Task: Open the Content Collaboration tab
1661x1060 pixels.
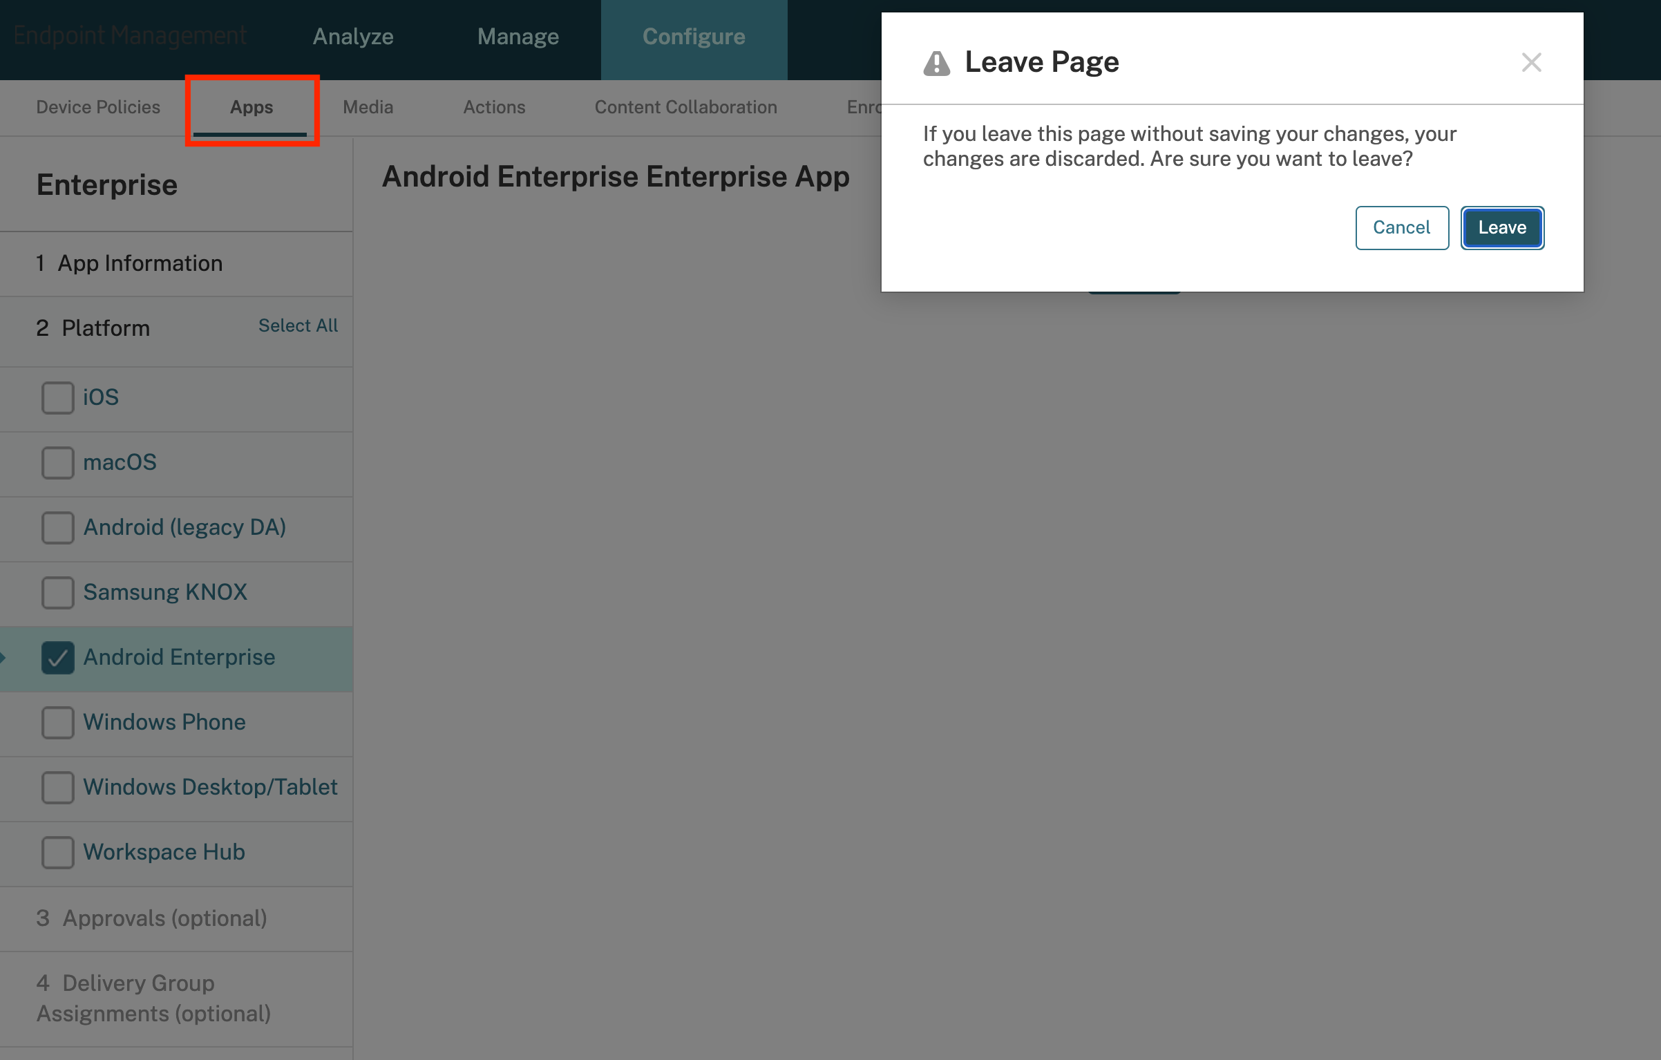Action: [x=686, y=107]
